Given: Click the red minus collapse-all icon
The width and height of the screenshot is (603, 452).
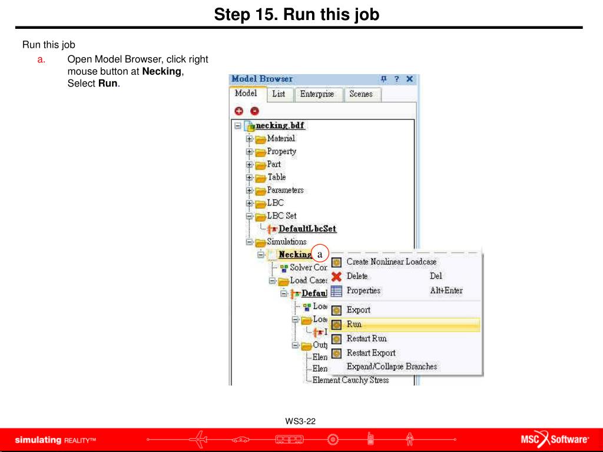Looking at the screenshot, I should pyautogui.click(x=254, y=111).
